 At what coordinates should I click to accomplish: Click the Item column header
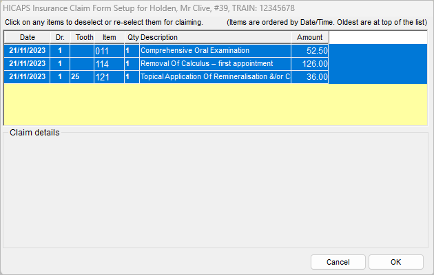[x=109, y=37]
